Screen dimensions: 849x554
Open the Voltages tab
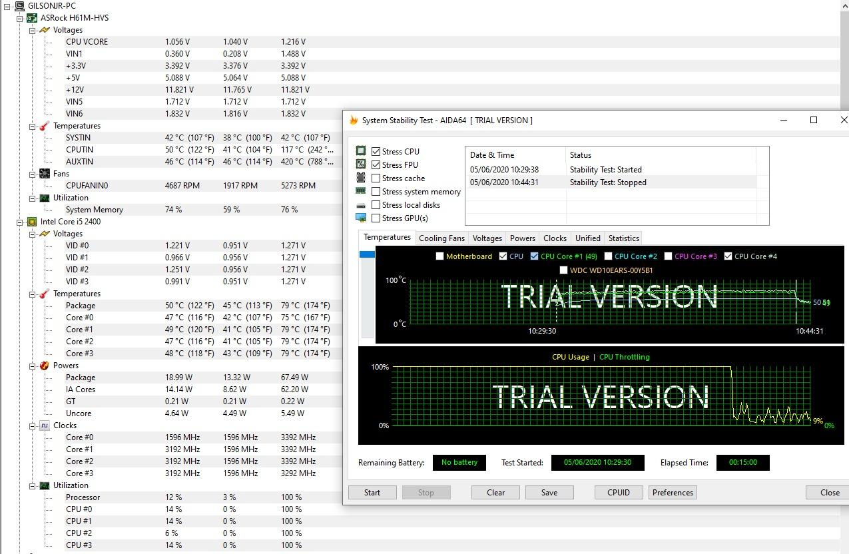point(487,238)
